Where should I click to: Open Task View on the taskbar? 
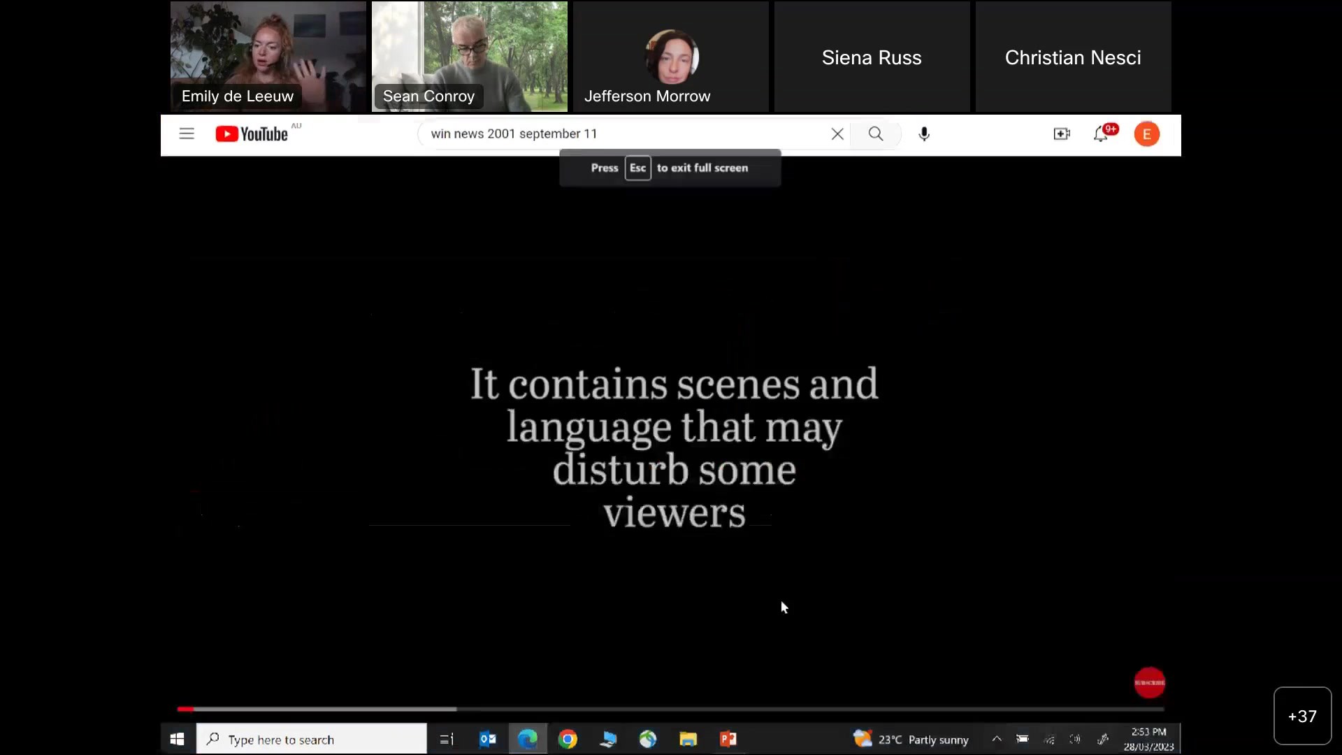tap(447, 739)
